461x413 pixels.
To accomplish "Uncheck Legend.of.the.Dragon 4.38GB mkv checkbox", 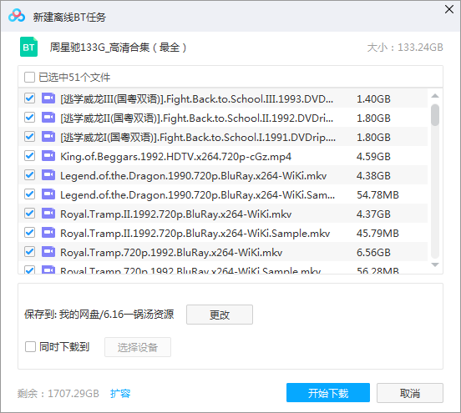I will [30, 175].
